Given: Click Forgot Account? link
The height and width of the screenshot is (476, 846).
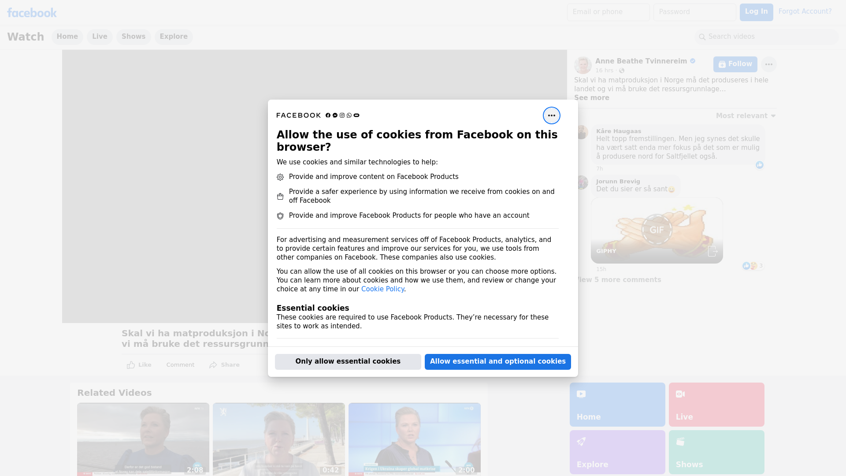Looking at the screenshot, I should tap(805, 11).
